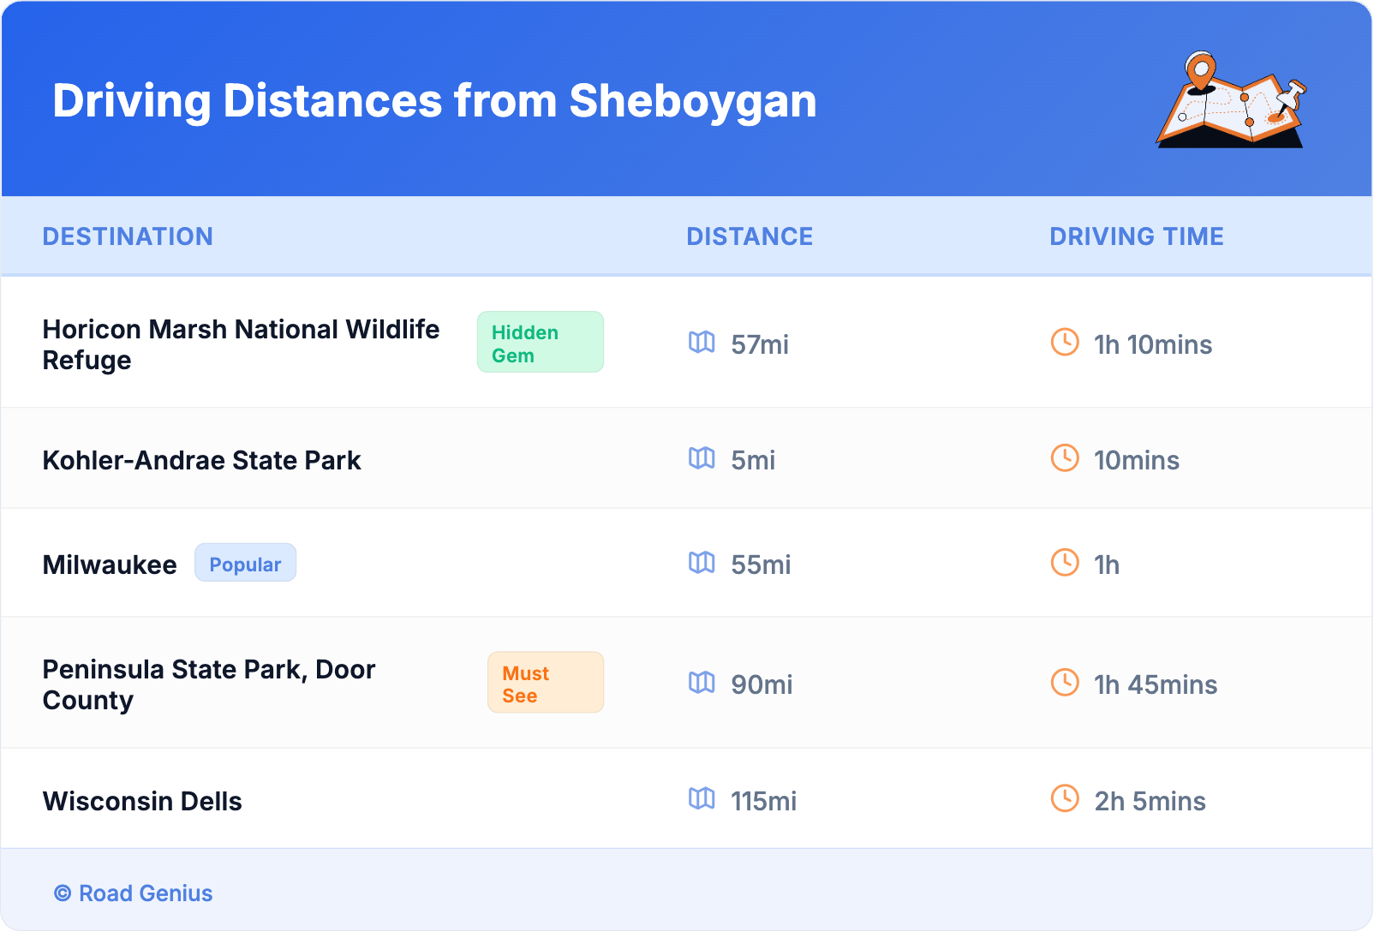
Task: Click the Destination column header
Action: pos(128,236)
